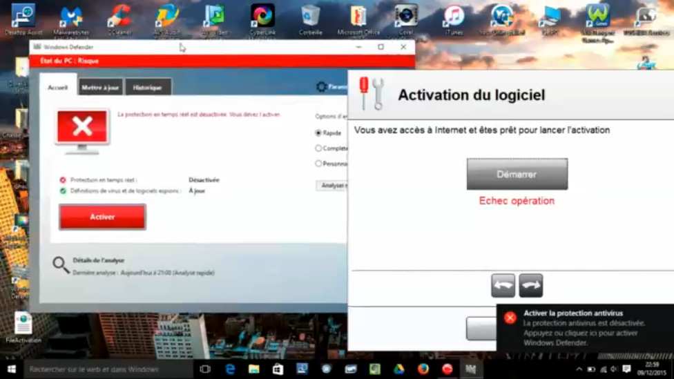
Task: Launch Microsoft Edge from the taskbar
Action: pyautogui.click(x=230, y=369)
